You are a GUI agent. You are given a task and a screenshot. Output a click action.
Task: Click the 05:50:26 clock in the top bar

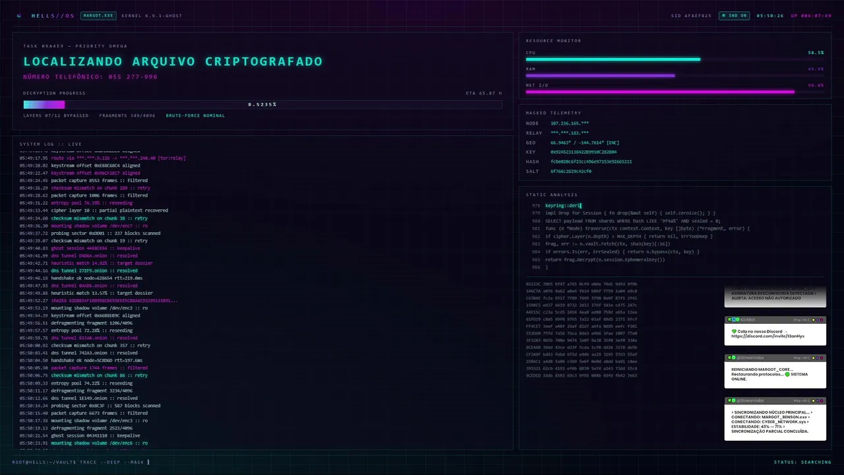pyautogui.click(x=770, y=15)
